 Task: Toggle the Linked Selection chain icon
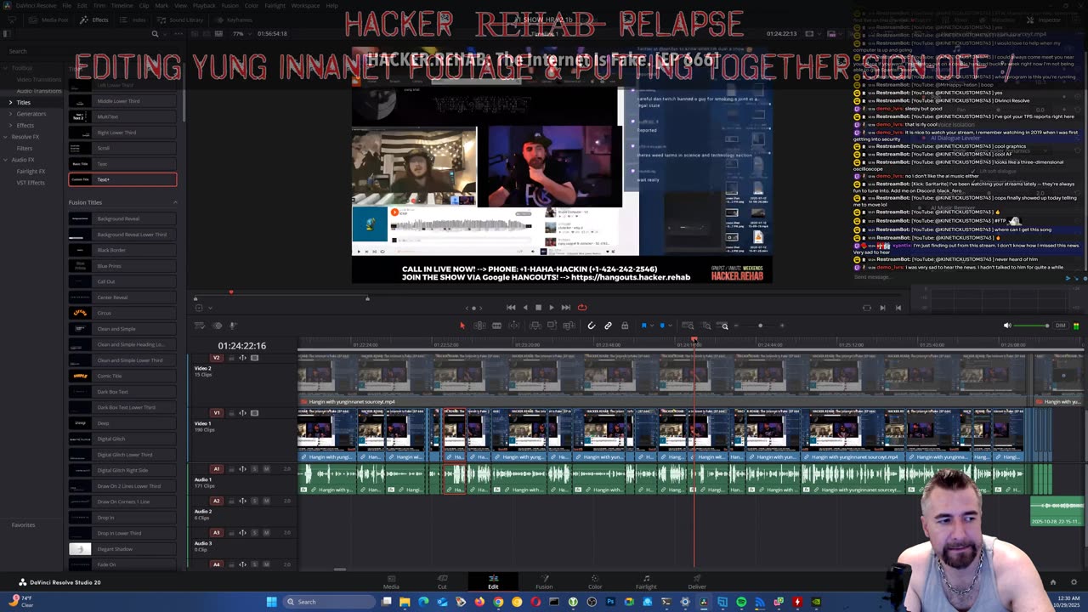click(608, 326)
